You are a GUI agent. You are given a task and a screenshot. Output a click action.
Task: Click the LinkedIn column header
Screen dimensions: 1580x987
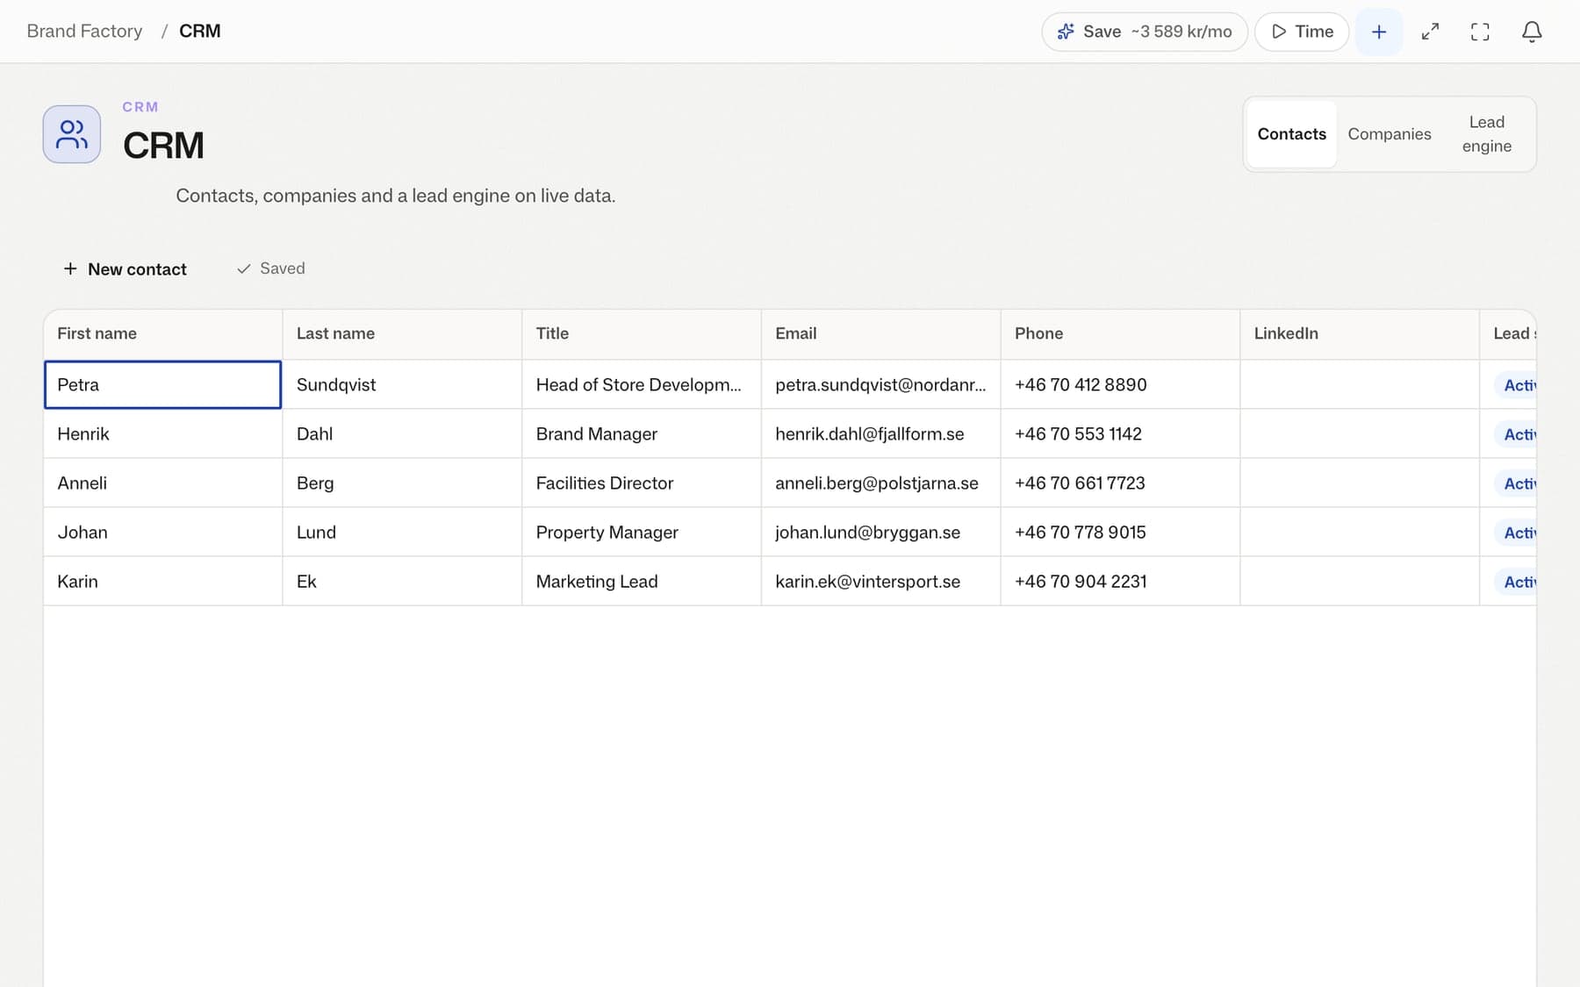(x=1360, y=333)
